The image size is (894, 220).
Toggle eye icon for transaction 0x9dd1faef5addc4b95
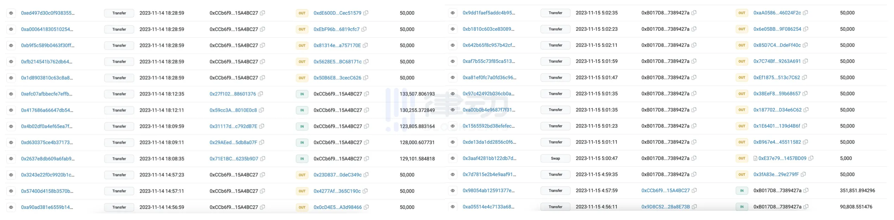(453, 13)
